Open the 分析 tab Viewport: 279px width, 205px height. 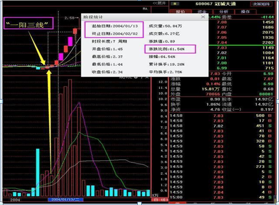tap(224, 12)
